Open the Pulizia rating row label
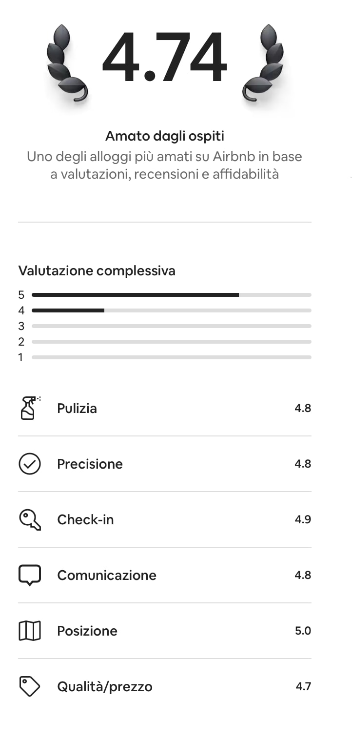The height and width of the screenshot is (743, 352). [77, 408]
